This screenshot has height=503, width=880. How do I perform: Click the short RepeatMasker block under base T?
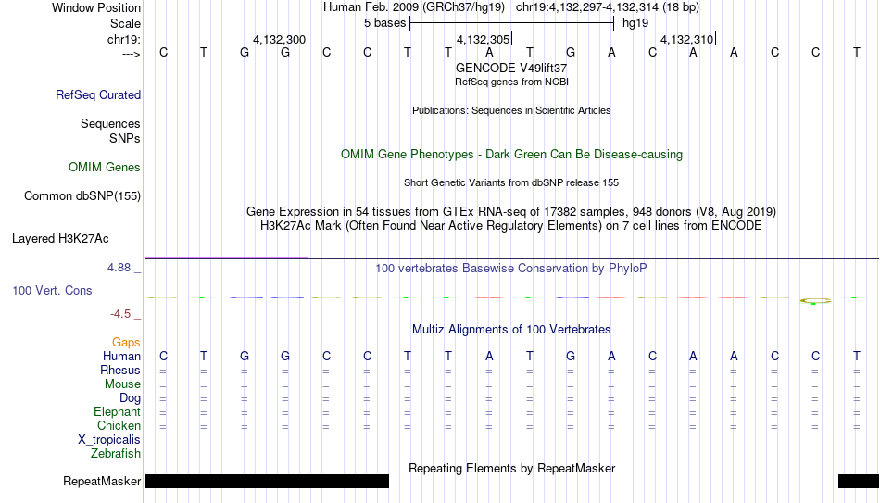tap(859, 481)
